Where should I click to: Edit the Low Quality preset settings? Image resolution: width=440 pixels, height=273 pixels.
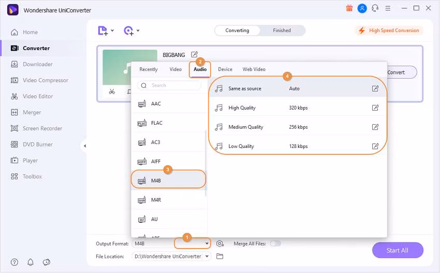pyautogui.click(x=375, y=146)
